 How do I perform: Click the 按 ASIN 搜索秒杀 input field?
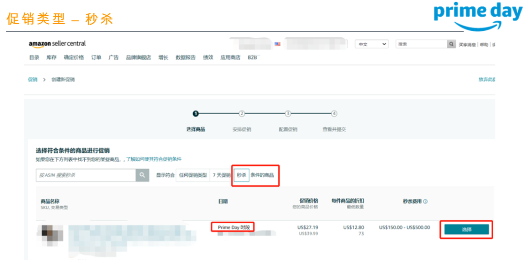point(86,175)
